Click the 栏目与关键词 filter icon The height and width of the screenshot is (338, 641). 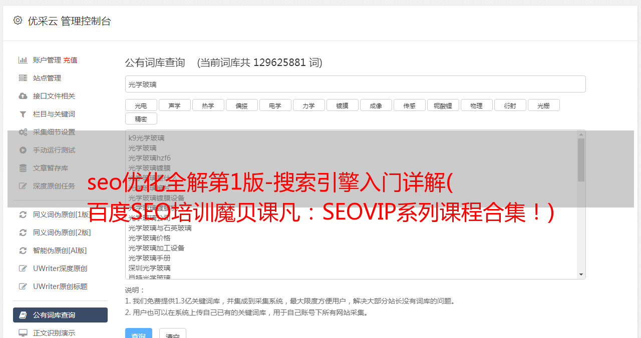23,114
